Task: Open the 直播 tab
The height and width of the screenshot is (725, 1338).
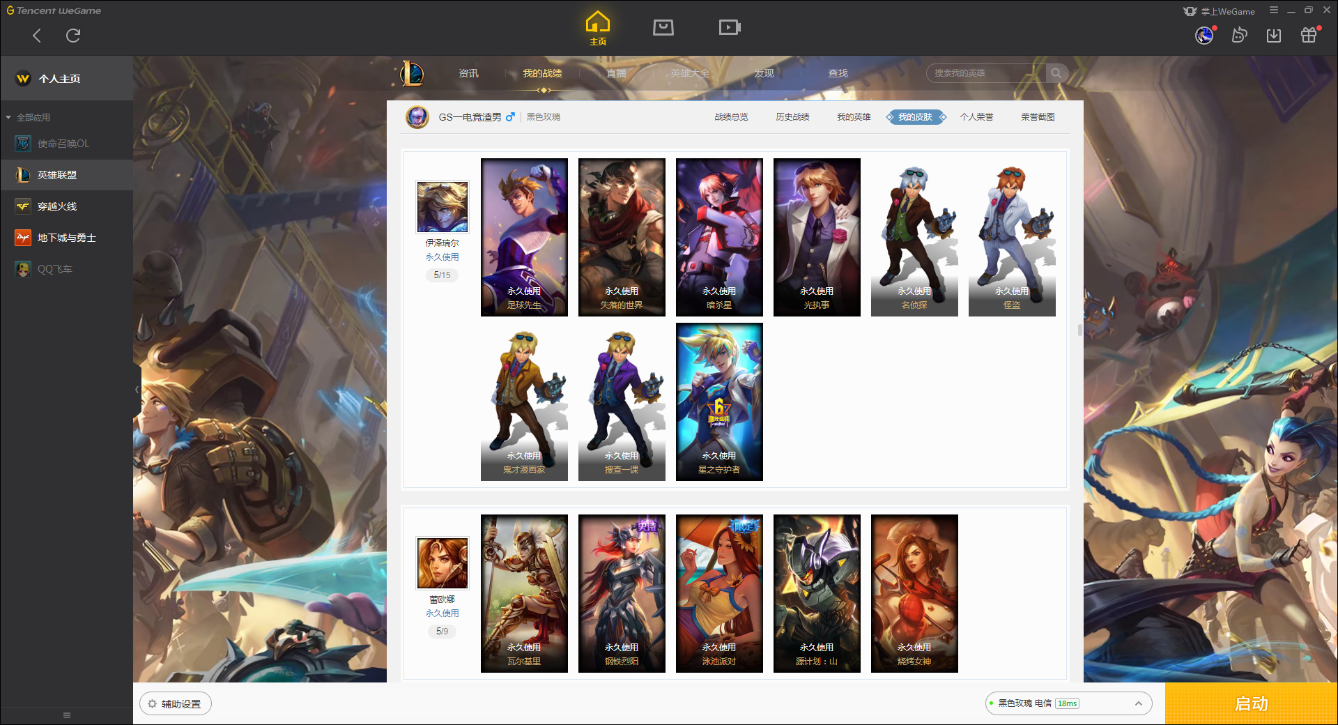Action: [x=616, y=73]
